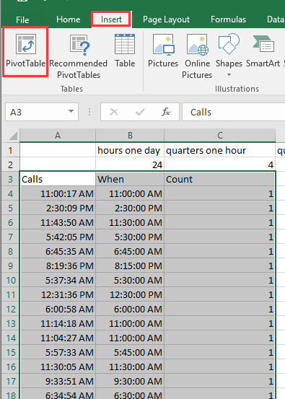Click the 'When' header cell
The height and width of the screenshot is (399, 285).
coord(130,179)
